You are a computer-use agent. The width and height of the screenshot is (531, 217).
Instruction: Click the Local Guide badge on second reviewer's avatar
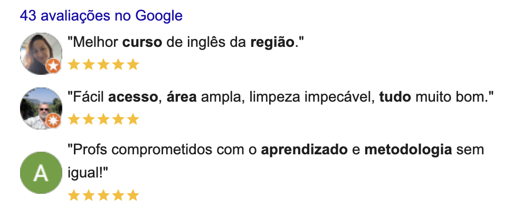coord(53,120)
